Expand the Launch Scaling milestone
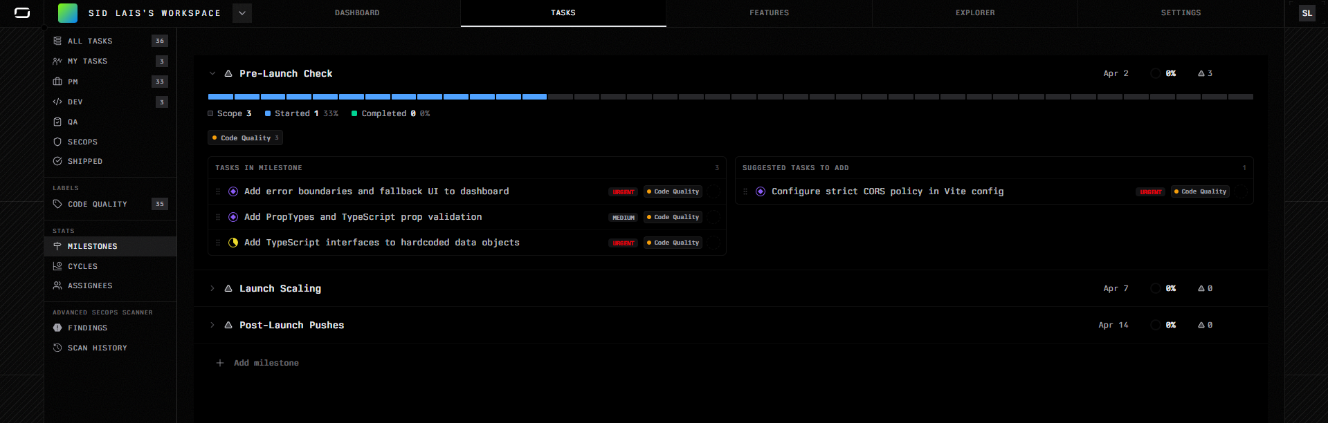This screenshot has width=1328, height=423. pyautogui.click(x=212, y=288)
